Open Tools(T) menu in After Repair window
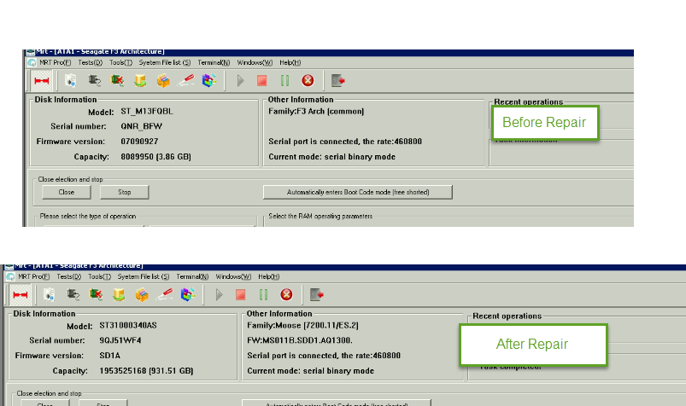This screenshot has width=686, height=406. (99, 276)
